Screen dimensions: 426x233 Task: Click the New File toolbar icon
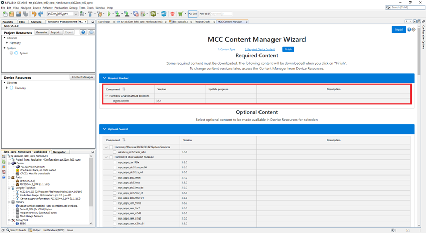[5, 14]
